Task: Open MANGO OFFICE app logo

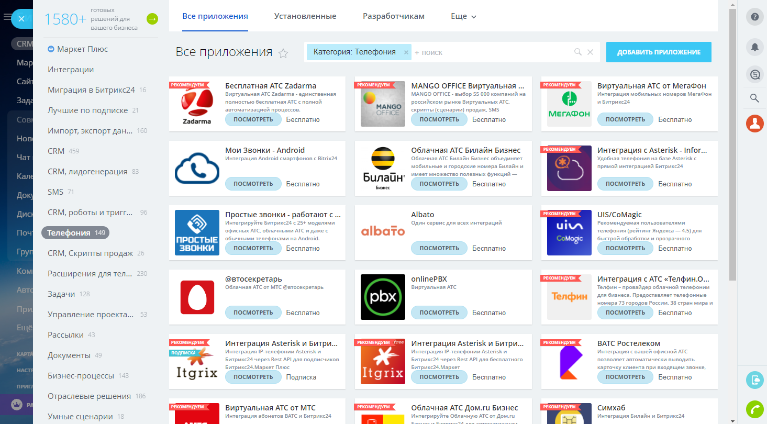Action: (x=383, y=104)
